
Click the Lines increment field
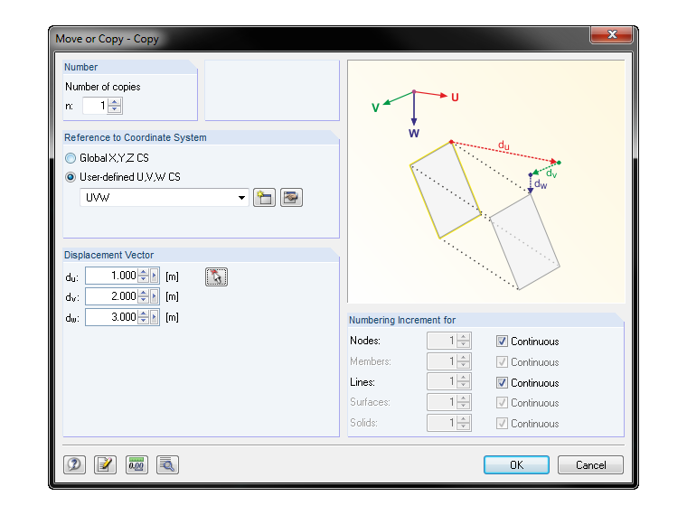[x=442, y=381]
